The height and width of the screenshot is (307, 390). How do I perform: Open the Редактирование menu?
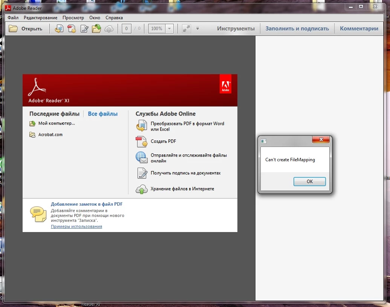click(41, 18)
